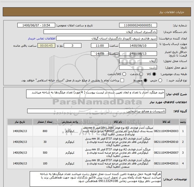Click product code 0821110439420010

pyautogui.click(x=166, y=142)
